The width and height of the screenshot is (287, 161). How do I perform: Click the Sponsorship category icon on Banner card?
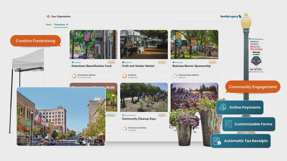(x=174, y=62)
